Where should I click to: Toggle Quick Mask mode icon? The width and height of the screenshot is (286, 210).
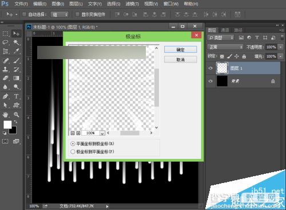tap(5, 141)
